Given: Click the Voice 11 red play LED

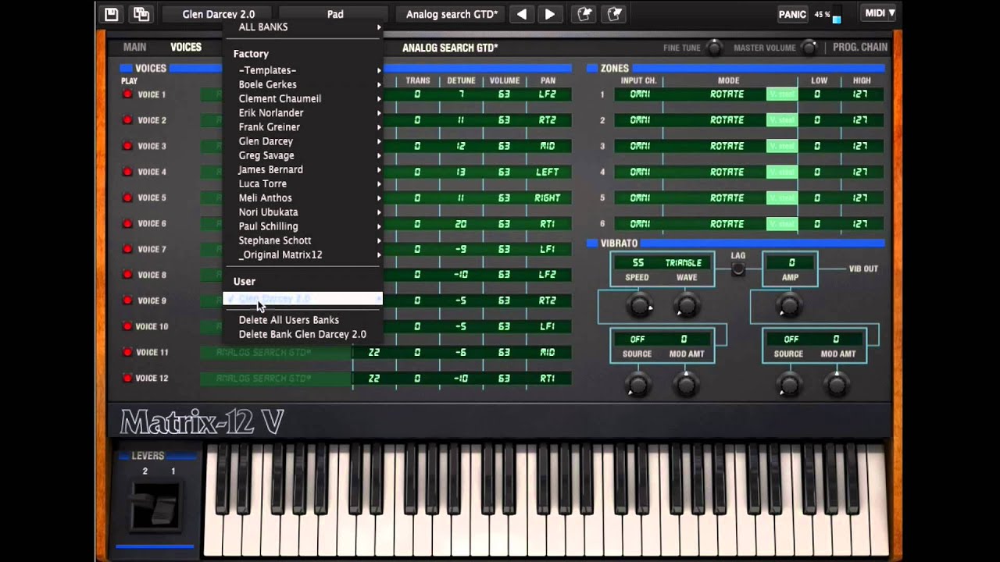Looking at the screenshot, I should pyautogui.click(x=127, y=352).
